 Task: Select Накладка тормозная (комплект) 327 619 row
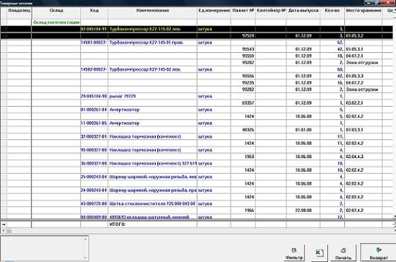[197, 163]
